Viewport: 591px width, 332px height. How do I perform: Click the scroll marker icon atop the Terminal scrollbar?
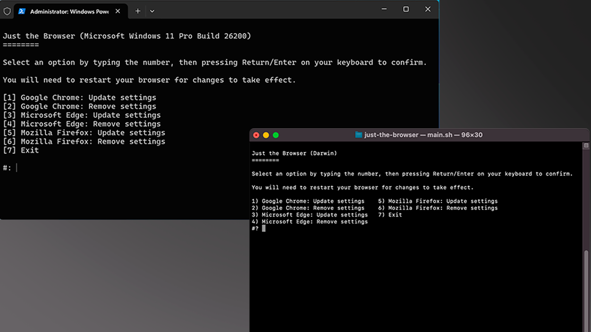586,146
